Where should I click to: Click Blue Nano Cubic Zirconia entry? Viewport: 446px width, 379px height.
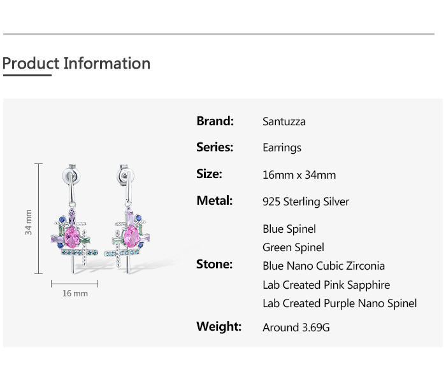pyautogui.click(x=324, y=266)
